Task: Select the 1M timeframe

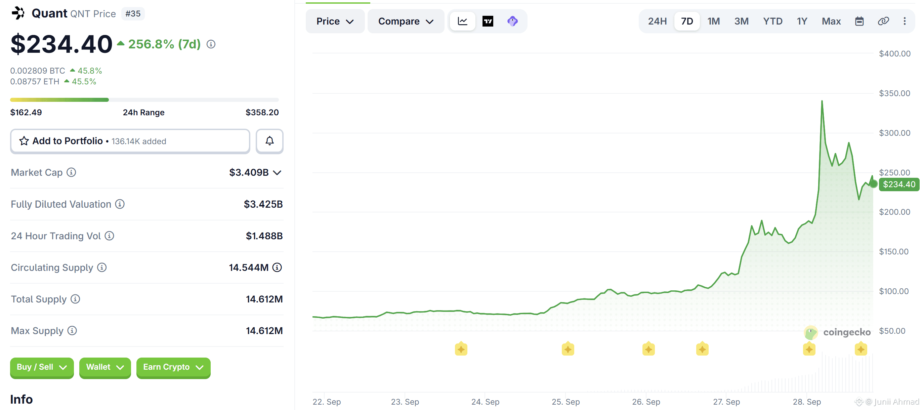Action: coord(713,22)
